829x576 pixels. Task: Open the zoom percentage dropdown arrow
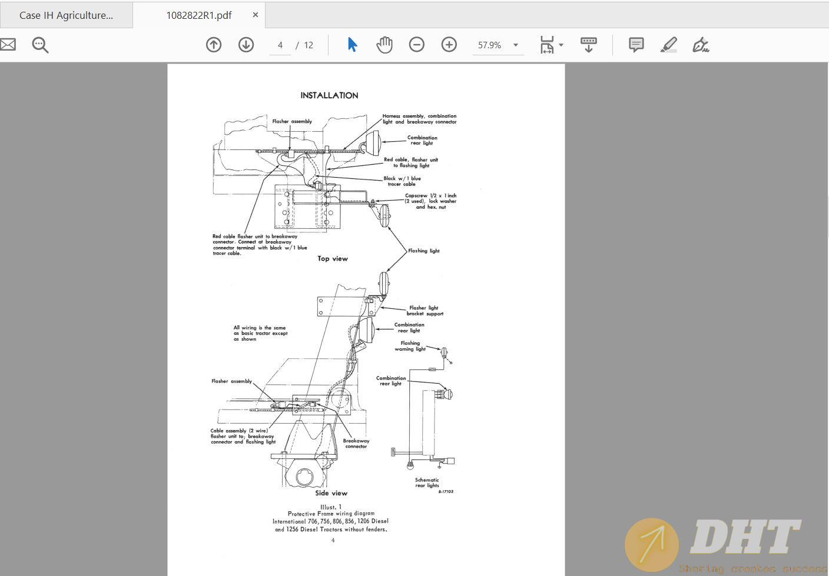516,45
